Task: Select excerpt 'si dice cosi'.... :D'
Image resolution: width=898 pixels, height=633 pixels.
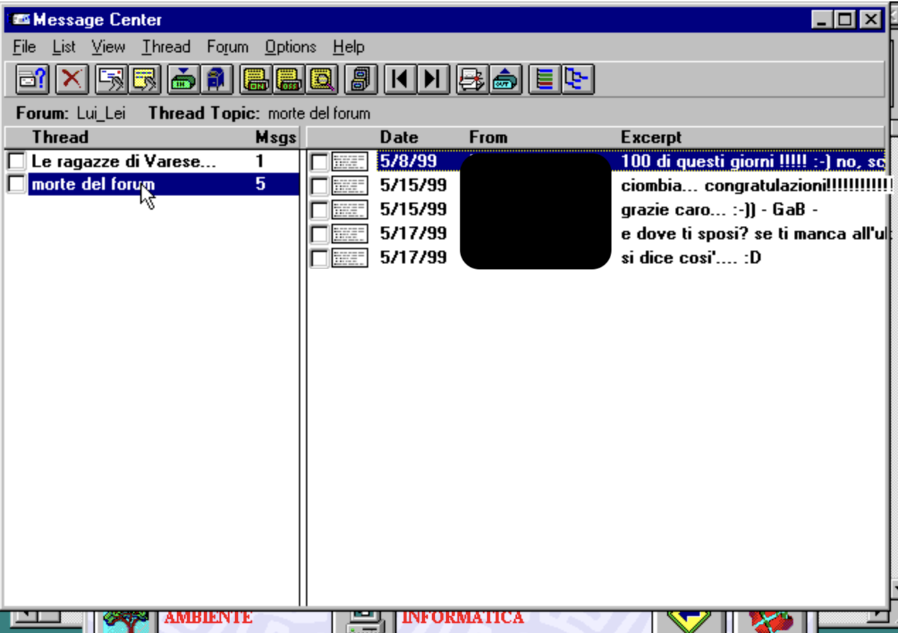Action: [690, 258]
